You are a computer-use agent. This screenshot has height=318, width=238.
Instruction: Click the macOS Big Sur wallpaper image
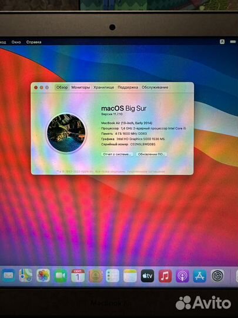click(x=66, y=133)
